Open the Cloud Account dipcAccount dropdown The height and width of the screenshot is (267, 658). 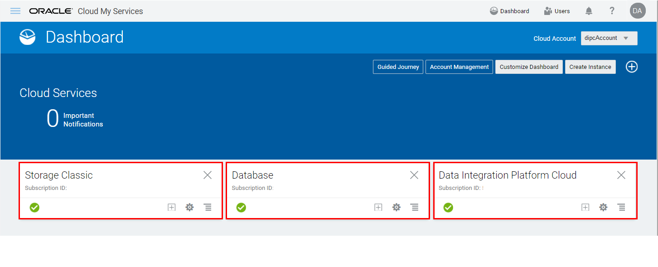(609, 38)
